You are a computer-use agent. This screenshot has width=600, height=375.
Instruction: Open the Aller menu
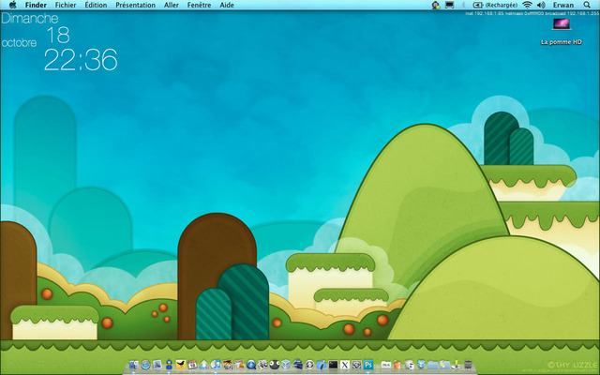[x=171, y=5]
